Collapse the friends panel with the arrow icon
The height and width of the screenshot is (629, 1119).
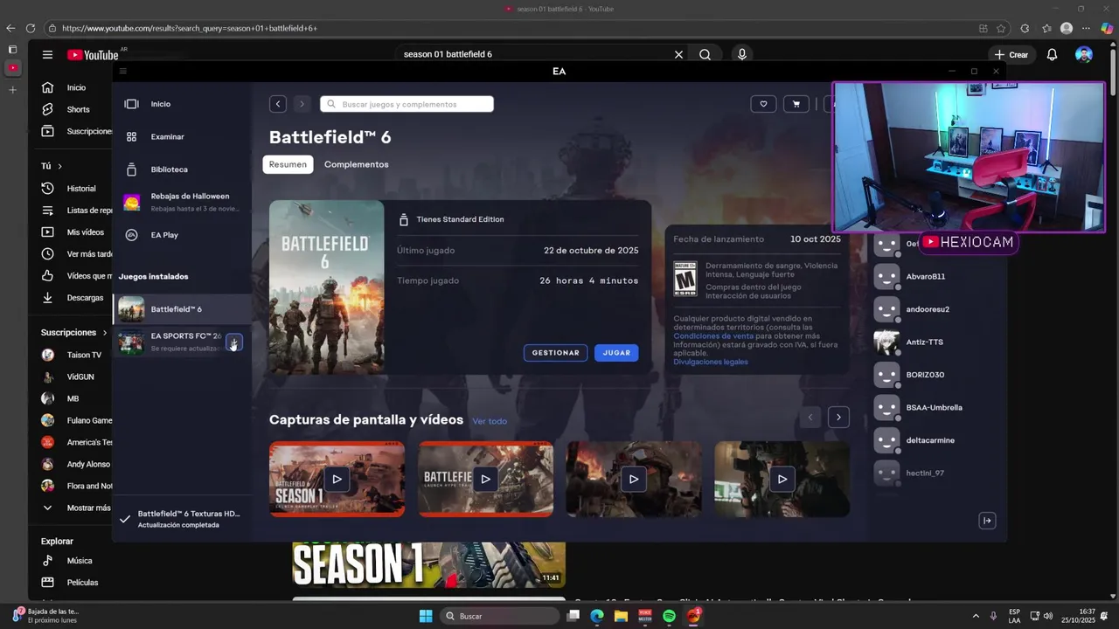click(x=987, y=521)
